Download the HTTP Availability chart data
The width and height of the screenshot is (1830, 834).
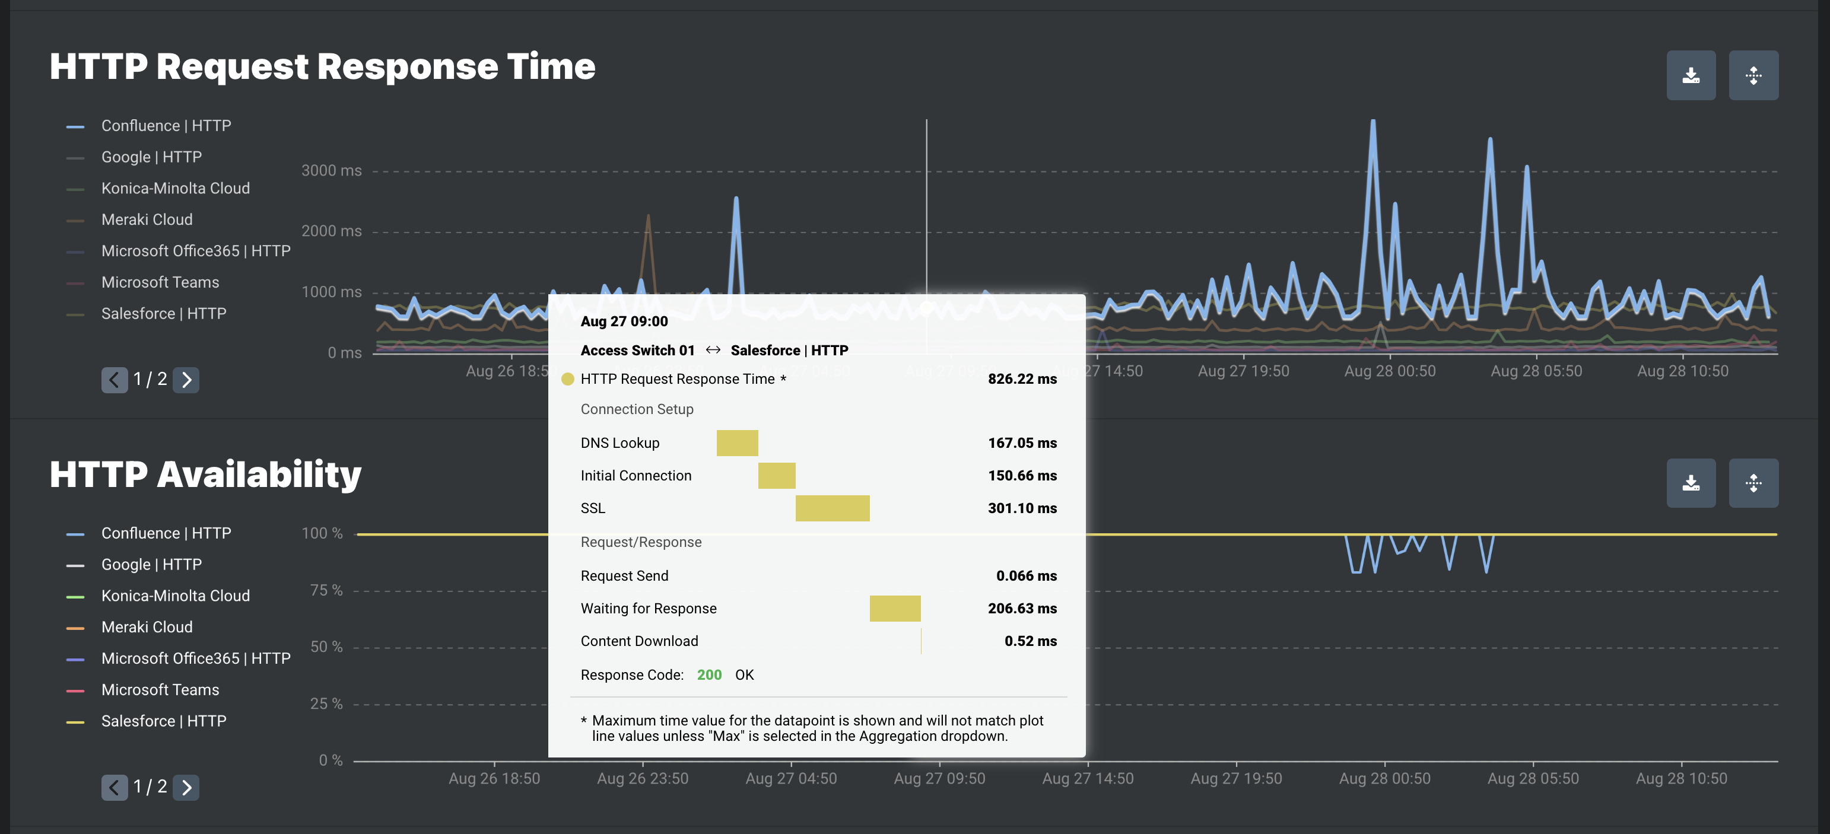coord(1691,483)
